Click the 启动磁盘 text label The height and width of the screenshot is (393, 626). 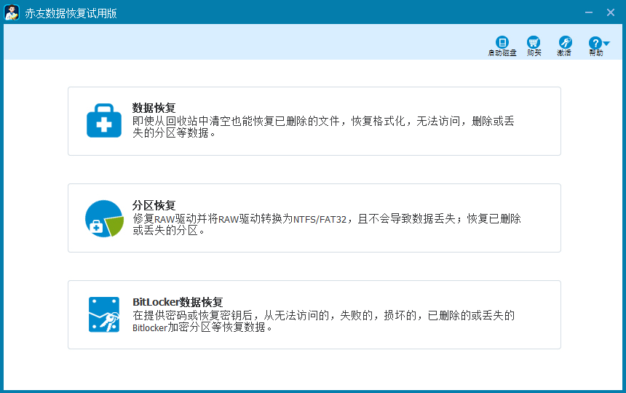click(502, 53)
